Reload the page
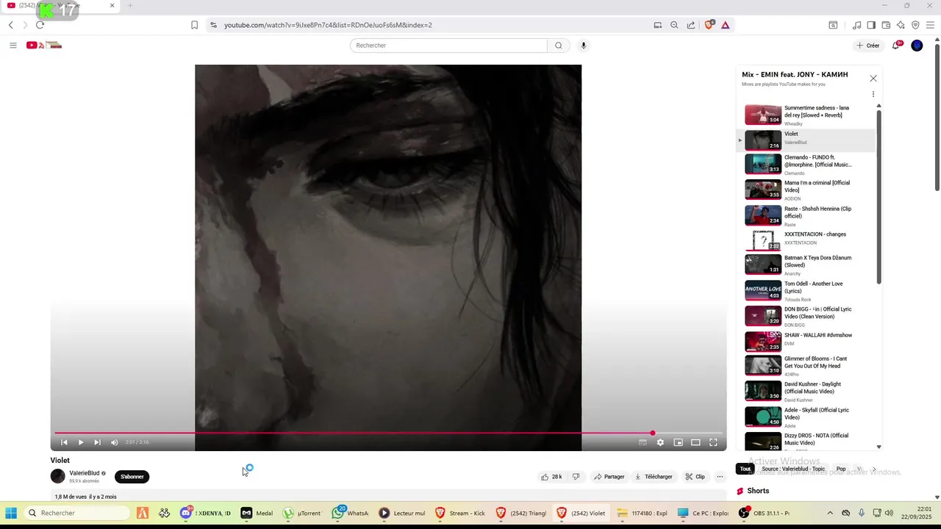The width and height of the screenshot is (941, 529). pyautogui.click(x=40, y=25)
